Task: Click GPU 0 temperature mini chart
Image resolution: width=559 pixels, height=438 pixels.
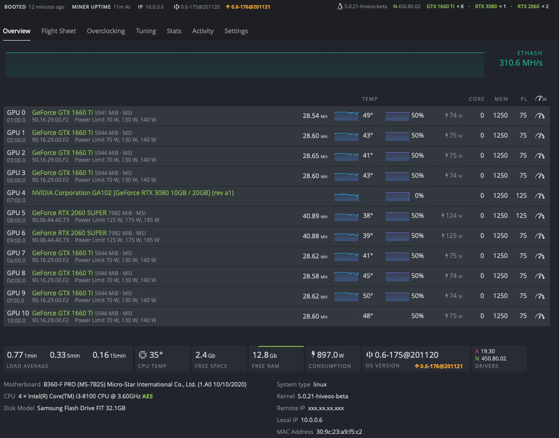Action: click(x=346, y=116)
